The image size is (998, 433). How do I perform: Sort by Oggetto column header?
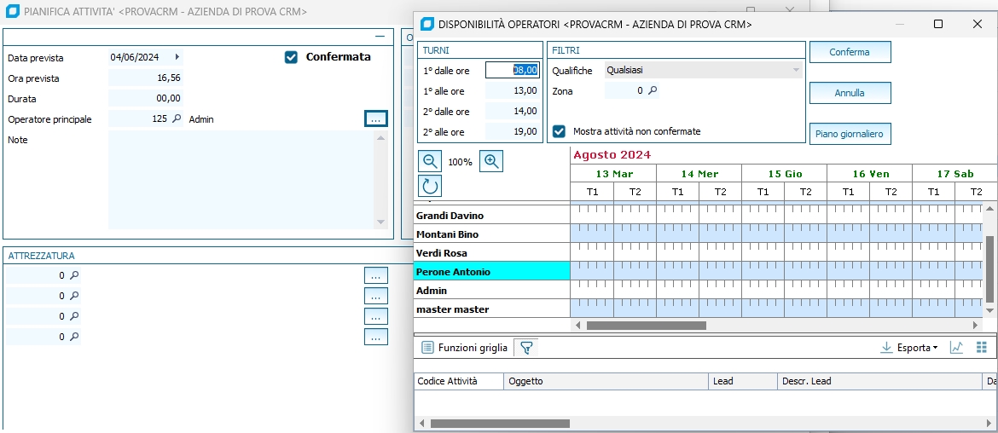pos(606,381)
